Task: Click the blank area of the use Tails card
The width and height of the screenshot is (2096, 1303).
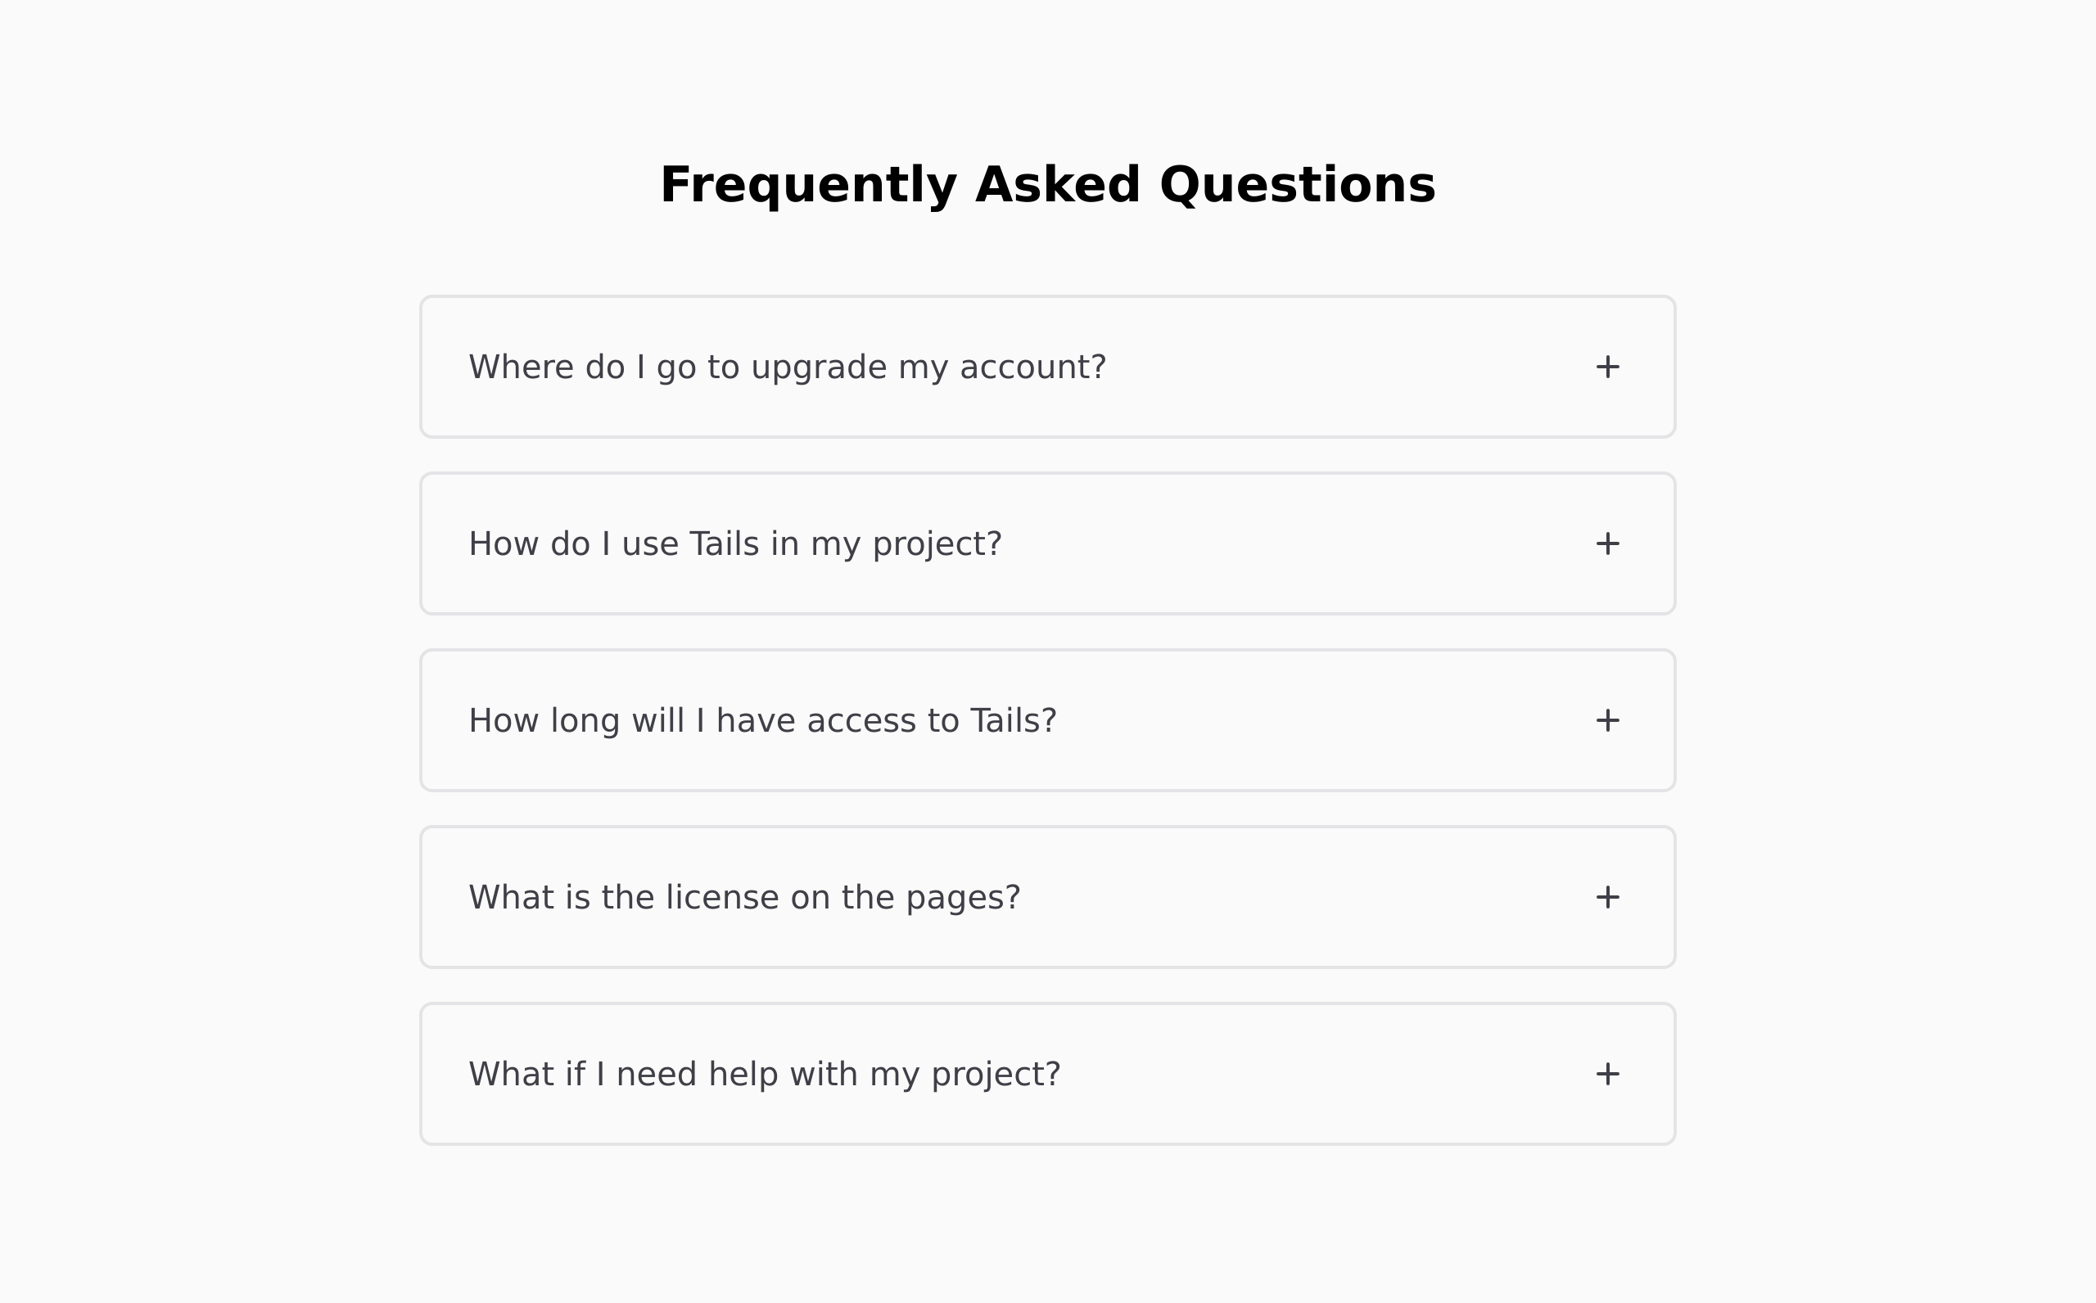Action: (x=1293, y=543)
